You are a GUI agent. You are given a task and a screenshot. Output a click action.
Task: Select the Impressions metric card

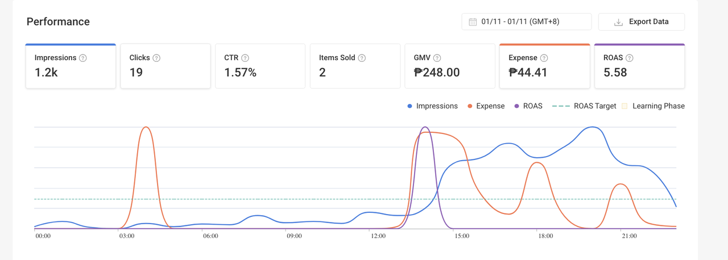pos(71,66)
